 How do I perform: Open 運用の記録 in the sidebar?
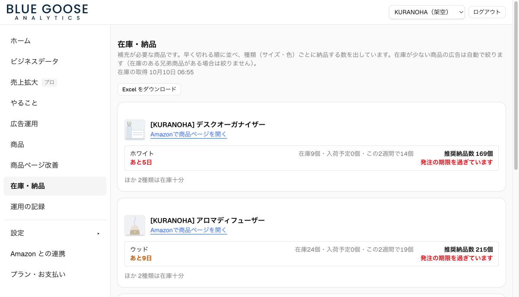(x=55, y=206)
